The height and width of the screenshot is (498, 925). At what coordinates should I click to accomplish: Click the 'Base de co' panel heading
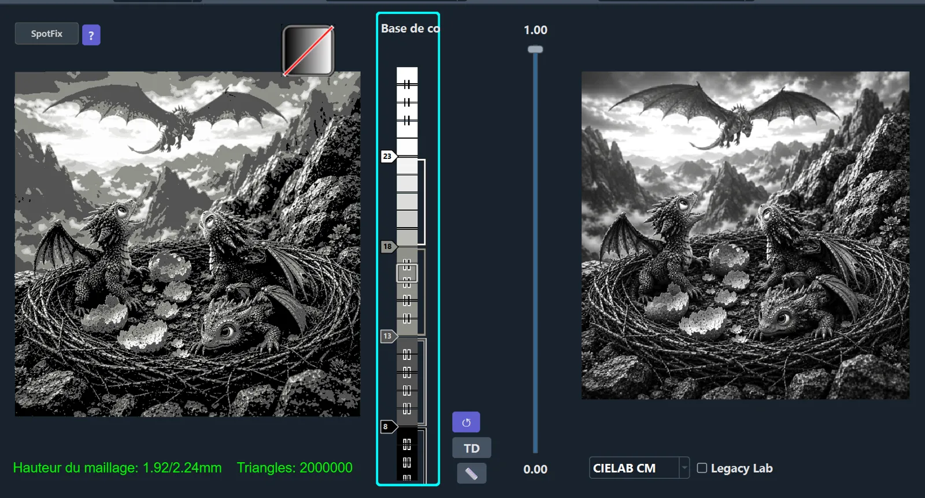[410, 28]
